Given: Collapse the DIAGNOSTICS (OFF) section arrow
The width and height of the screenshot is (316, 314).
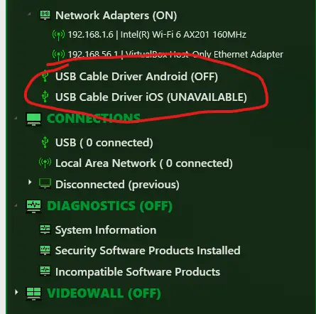Looking at the screenshot, I should click(x=16, y=205).
